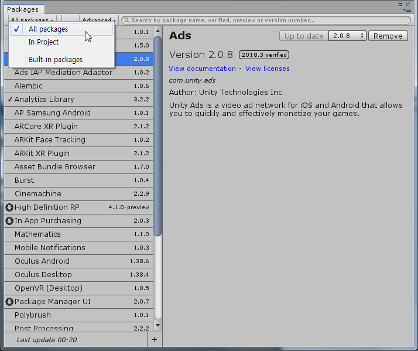
Task: Click the Ads package title heading
Action: click(180, 36)
